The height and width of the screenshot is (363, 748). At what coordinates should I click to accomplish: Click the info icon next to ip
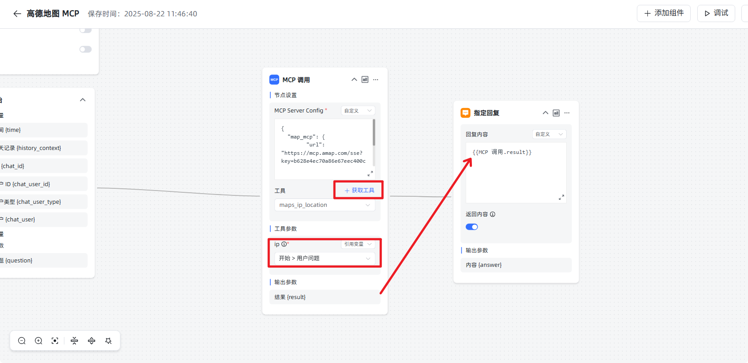point(284,244)
